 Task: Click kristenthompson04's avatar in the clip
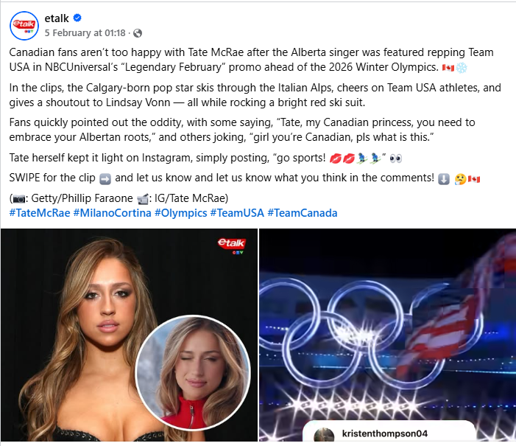324,434
